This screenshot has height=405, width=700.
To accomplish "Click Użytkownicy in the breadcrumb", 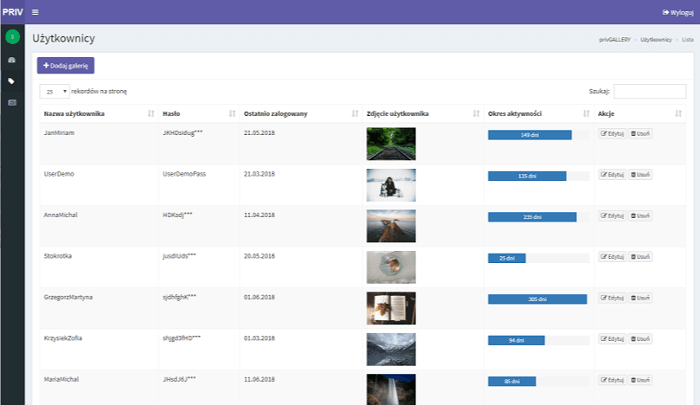I will point(656,40).
